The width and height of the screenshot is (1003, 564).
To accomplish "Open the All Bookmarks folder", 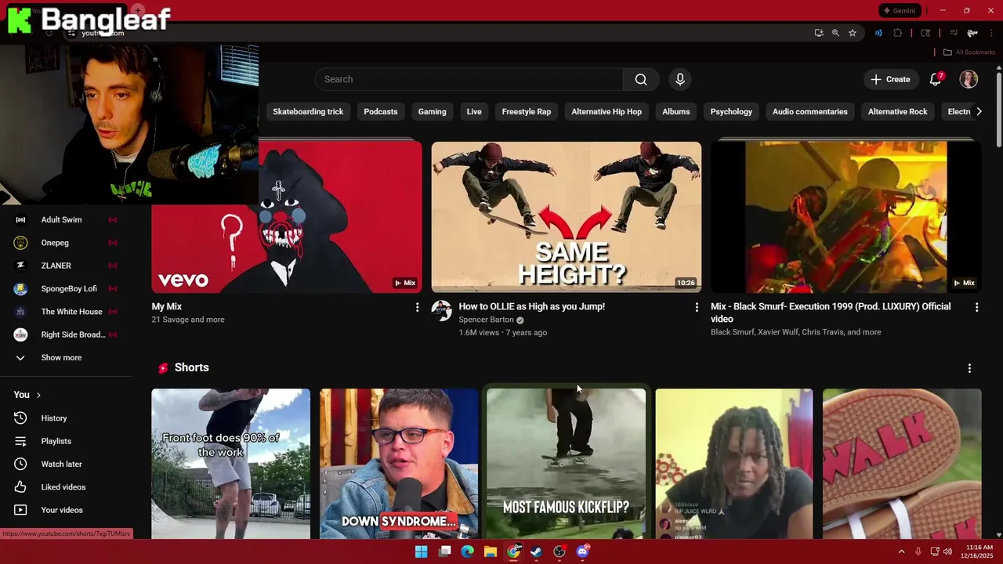I will (x=969, y=52).
